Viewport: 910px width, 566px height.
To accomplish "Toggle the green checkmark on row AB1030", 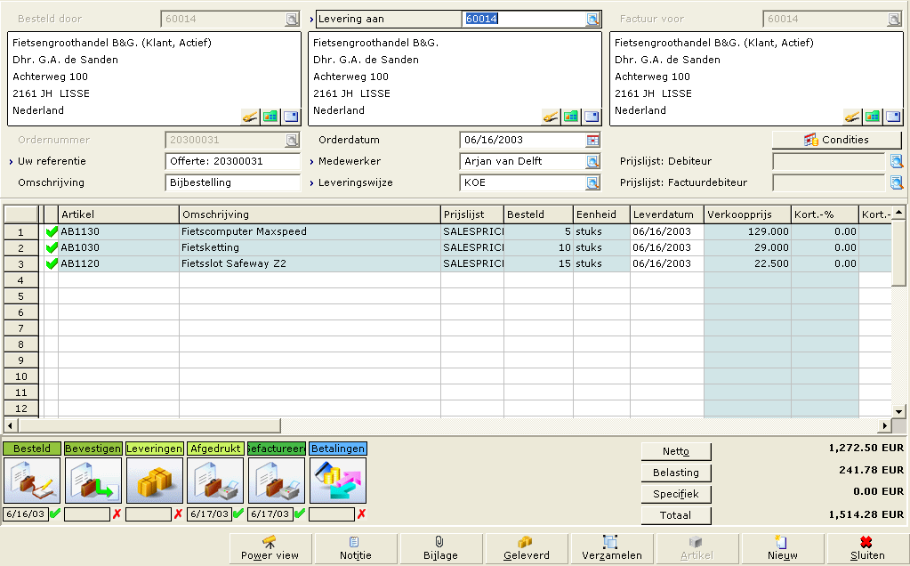I will (52, 247).
